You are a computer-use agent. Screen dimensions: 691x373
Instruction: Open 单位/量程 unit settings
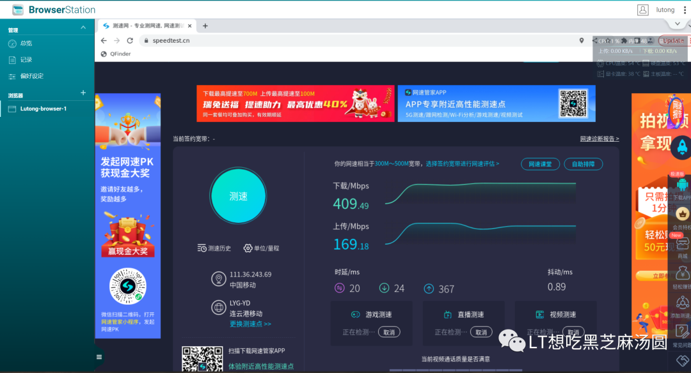point(261,248)
